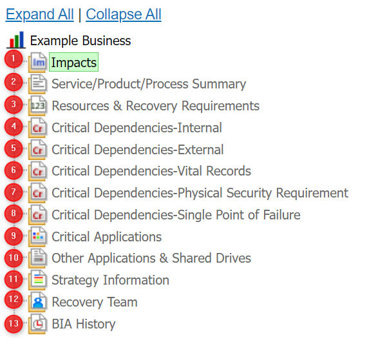Click the Recovery Team person icon
Screen dimensions: 369x353
(x=37, y=302)
